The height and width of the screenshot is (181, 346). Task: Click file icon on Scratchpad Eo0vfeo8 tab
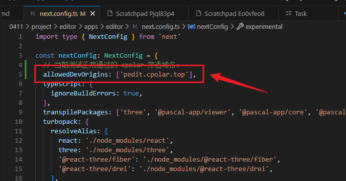click(198, 13)
